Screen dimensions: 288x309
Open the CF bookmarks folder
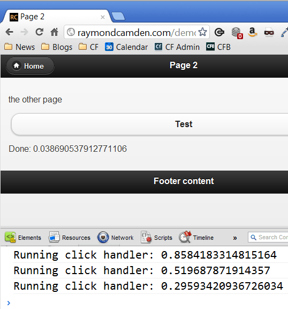point(88,47)
